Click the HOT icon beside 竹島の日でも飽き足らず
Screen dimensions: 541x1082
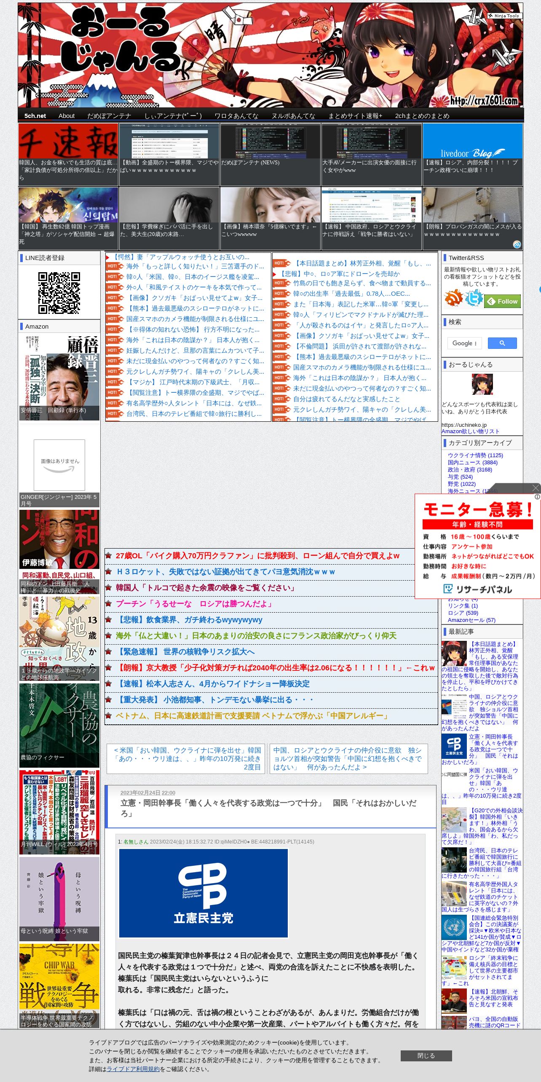point(282,283)
